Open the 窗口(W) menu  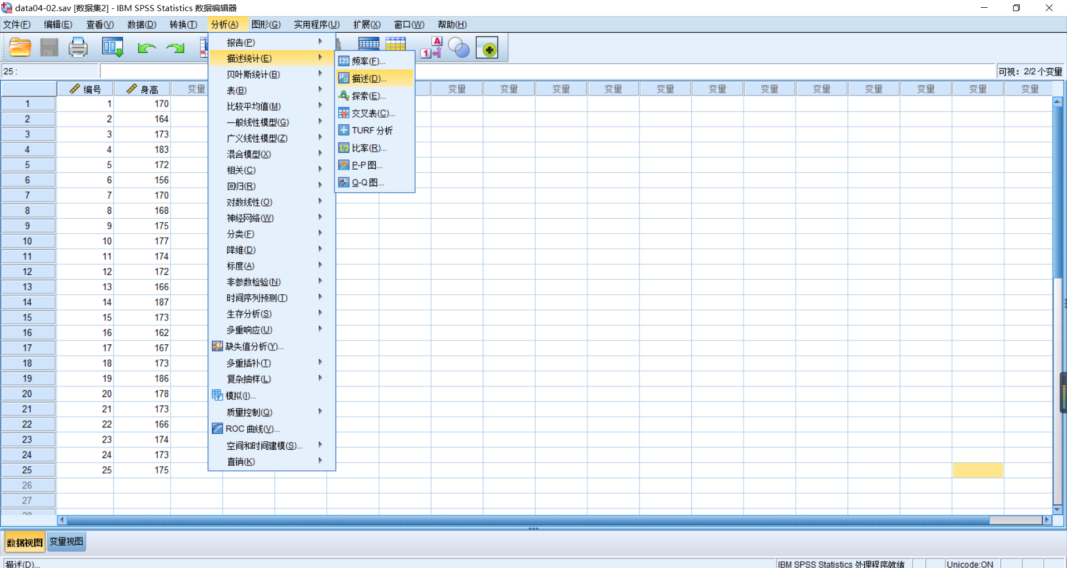409,24
